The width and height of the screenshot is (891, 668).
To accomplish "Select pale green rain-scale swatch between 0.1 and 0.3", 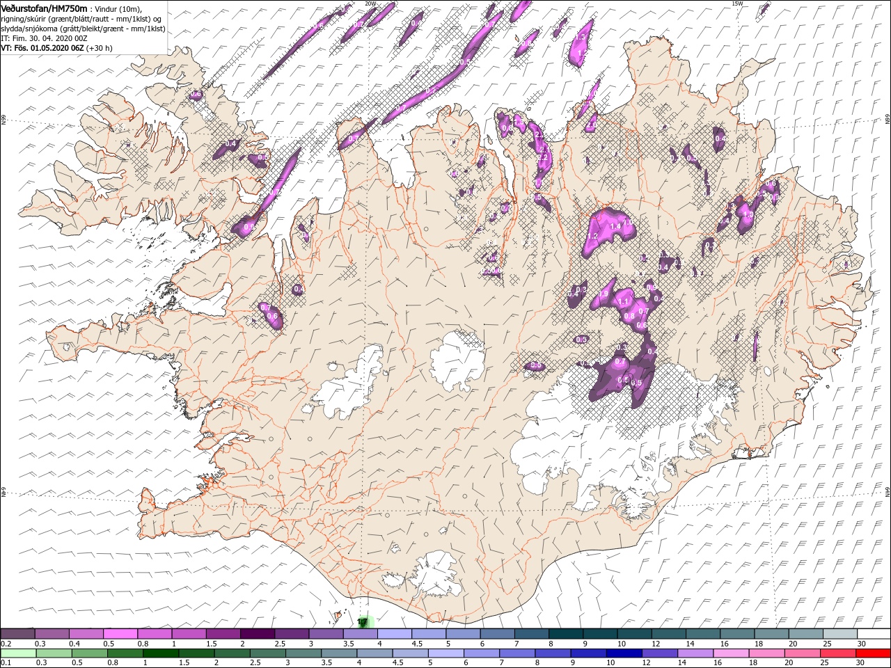I will [x=17, y=653].
